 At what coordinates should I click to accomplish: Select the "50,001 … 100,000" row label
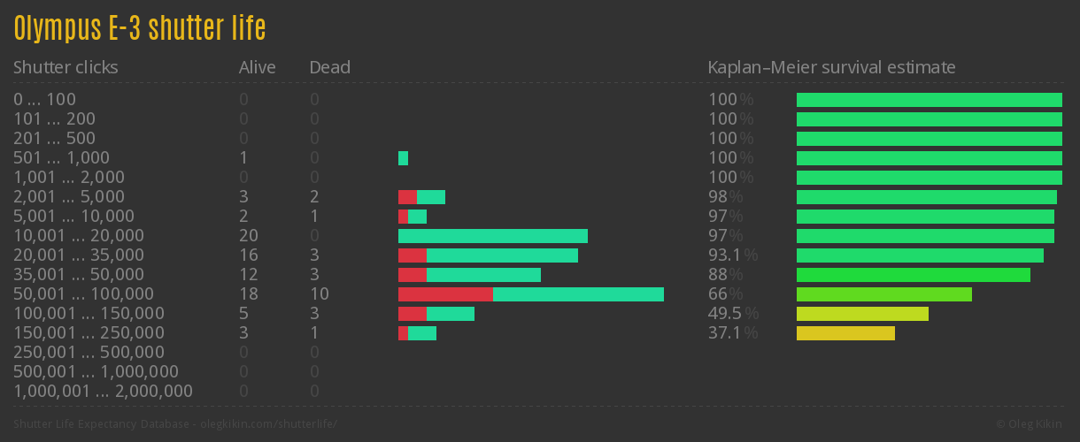tap(83, 294)
